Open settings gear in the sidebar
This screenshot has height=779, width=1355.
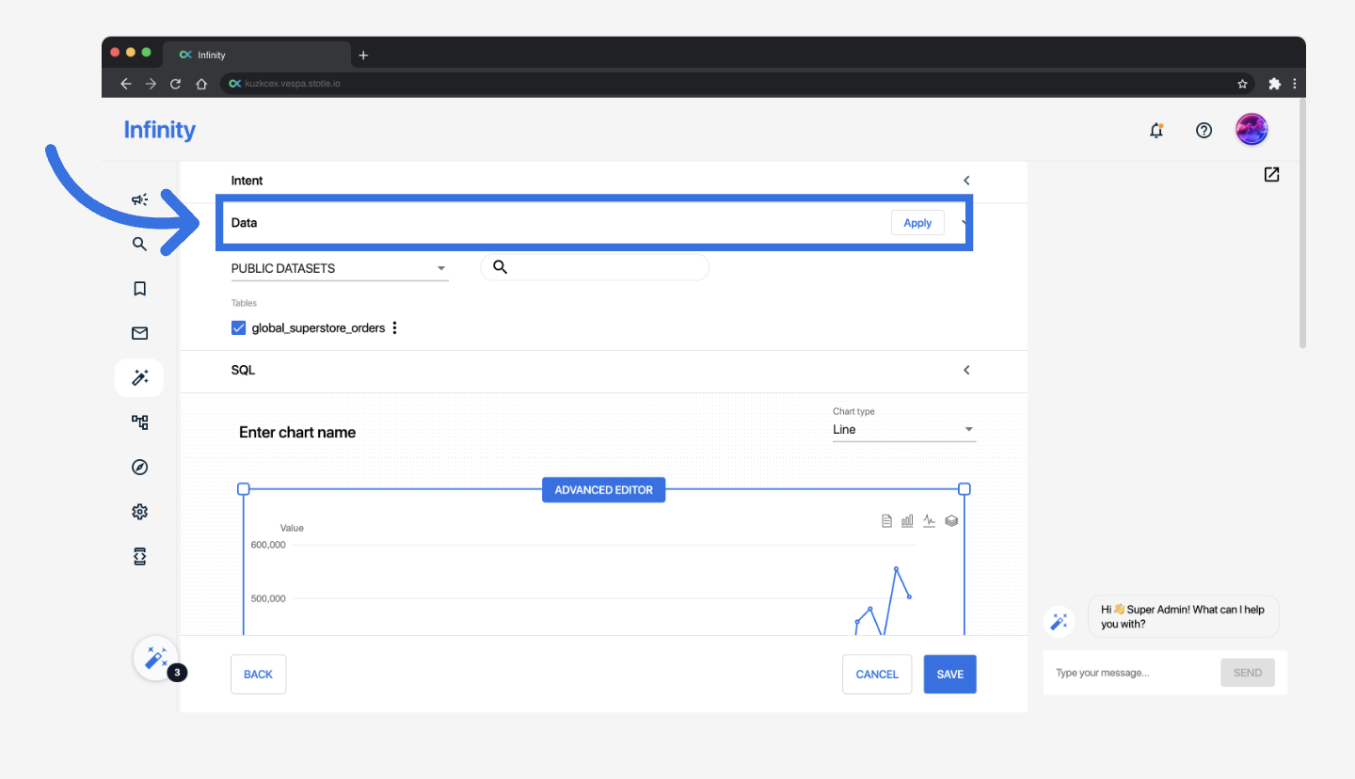click(139, 512)
